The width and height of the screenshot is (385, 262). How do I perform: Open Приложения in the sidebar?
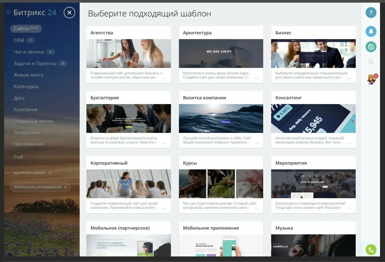pos(28,144)
